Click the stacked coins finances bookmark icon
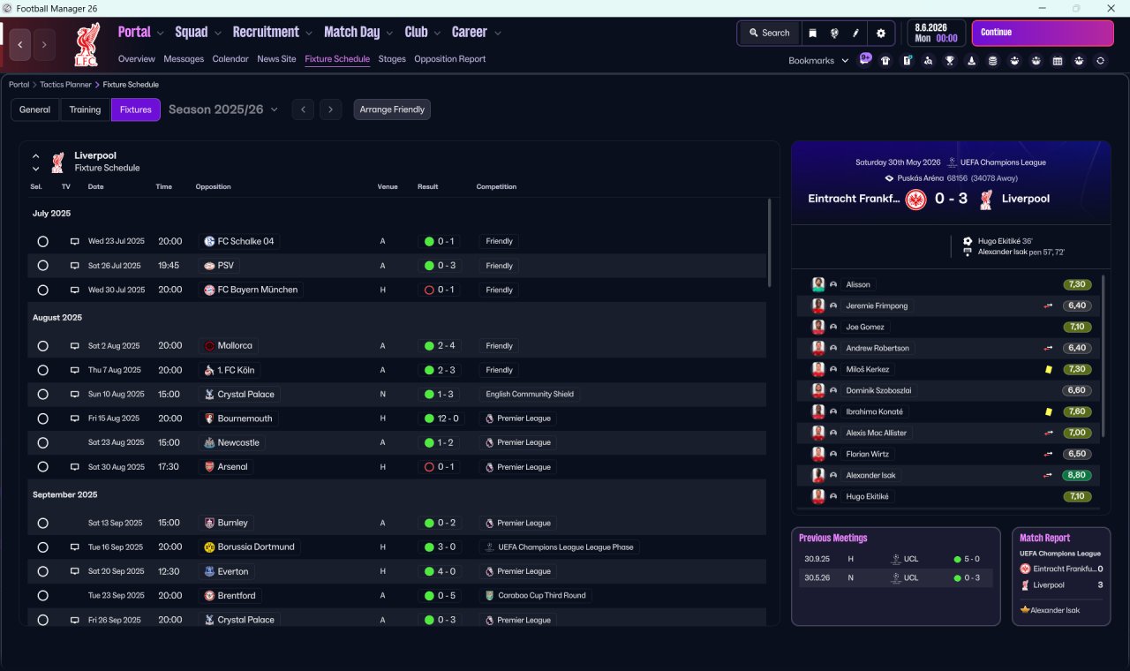The image size is (1130, 671). tap(993, 61)
